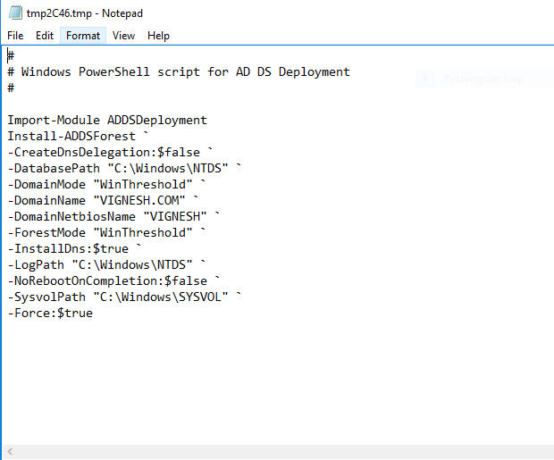This screenshot has width=554, height=460.
Task: Click the -Force:$true last line
Action: (50, 313)
